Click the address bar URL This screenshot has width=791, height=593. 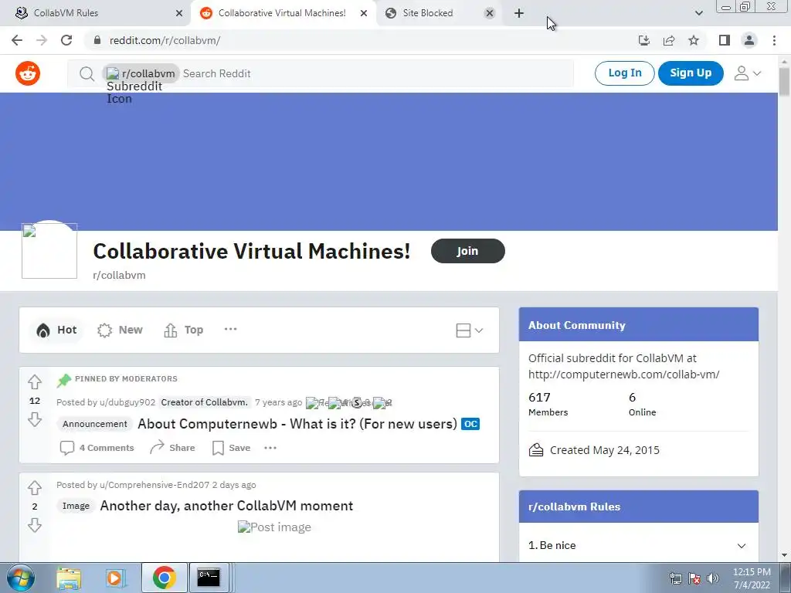pyautogui.click(x=165, y=40)
